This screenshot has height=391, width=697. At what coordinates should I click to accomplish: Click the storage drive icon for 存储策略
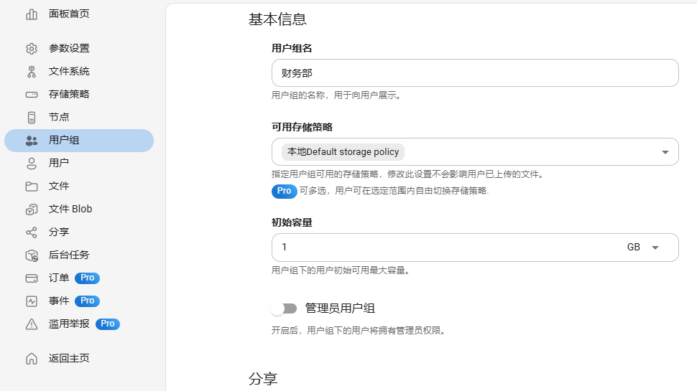pyautogui.click(x=32, y=95)
